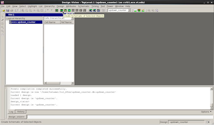The width and height of the screenshot is (214, 125).
Task: Click the Open folder toolbar icon
Action: click(4, 10)
